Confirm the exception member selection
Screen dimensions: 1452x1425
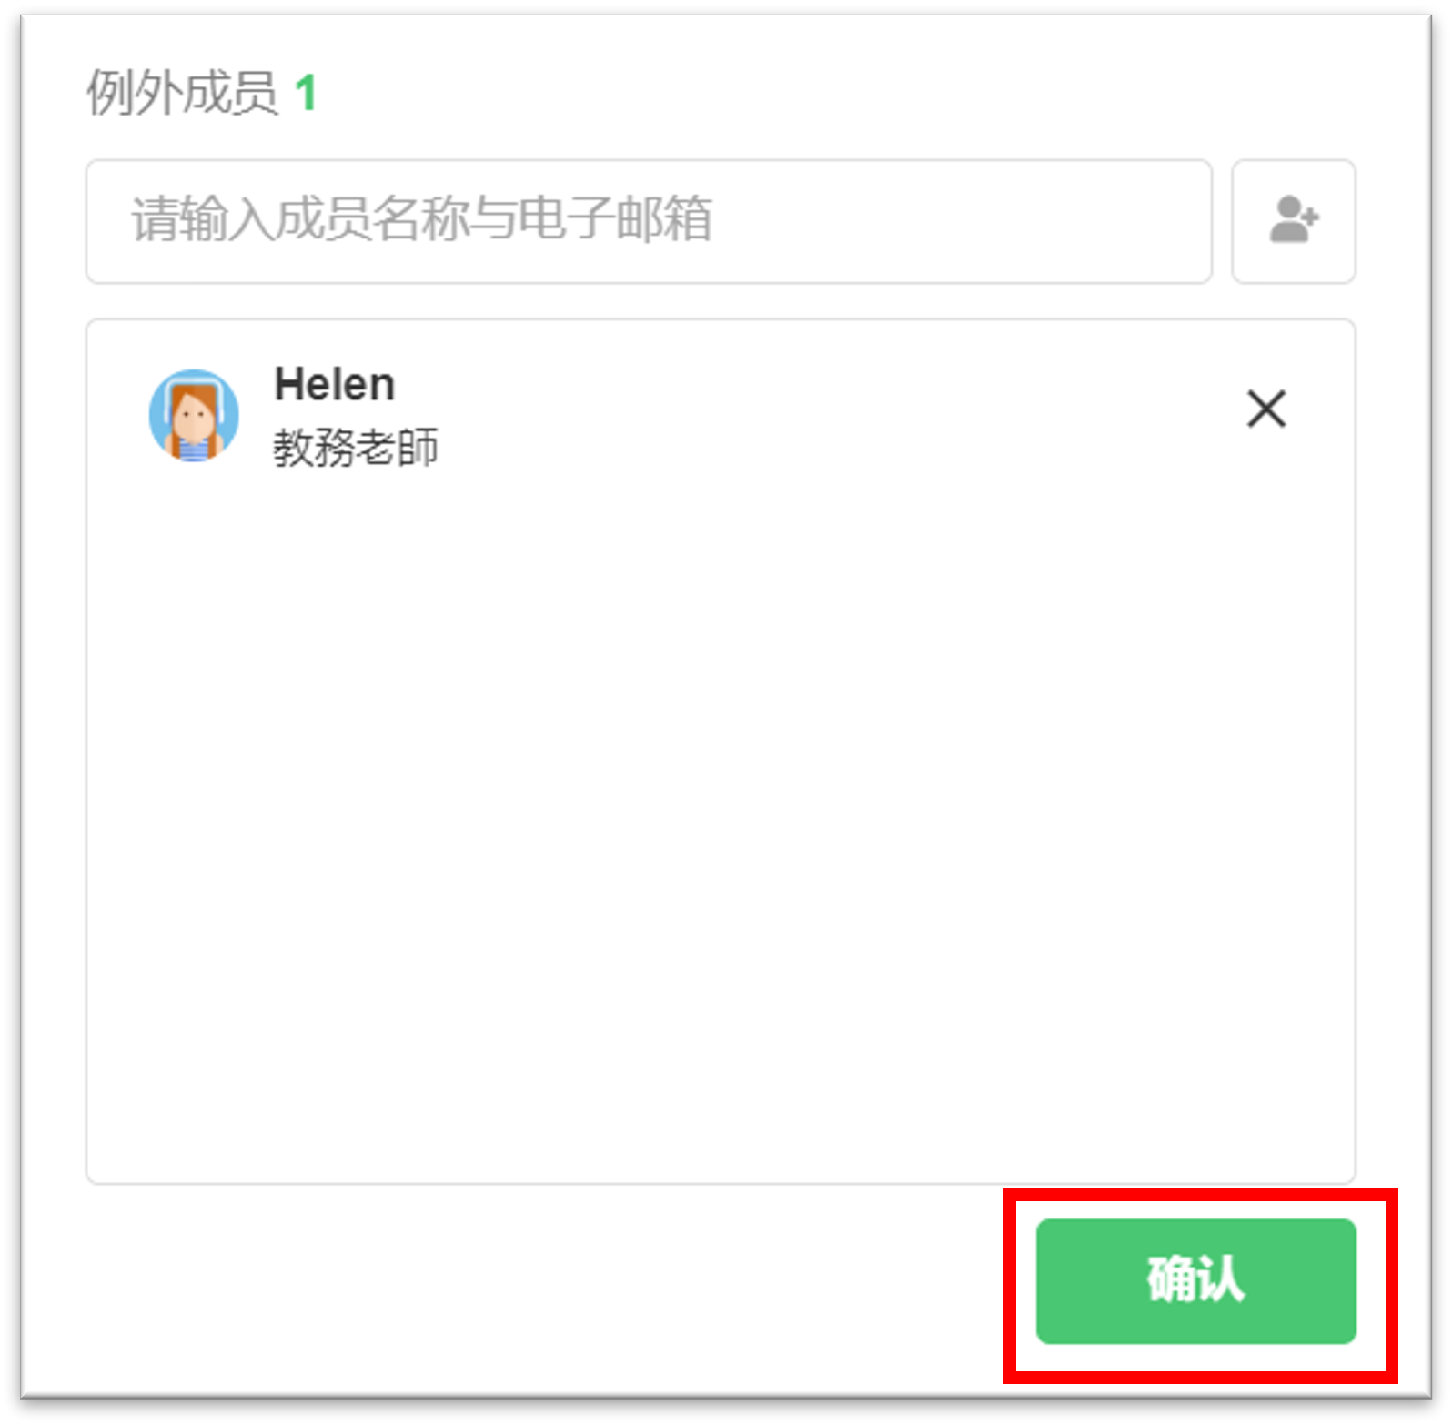[x=1195, y=1280]
